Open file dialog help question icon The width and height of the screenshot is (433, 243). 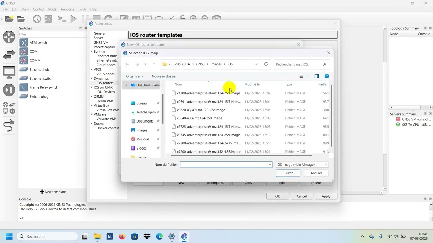pos(327,76)
